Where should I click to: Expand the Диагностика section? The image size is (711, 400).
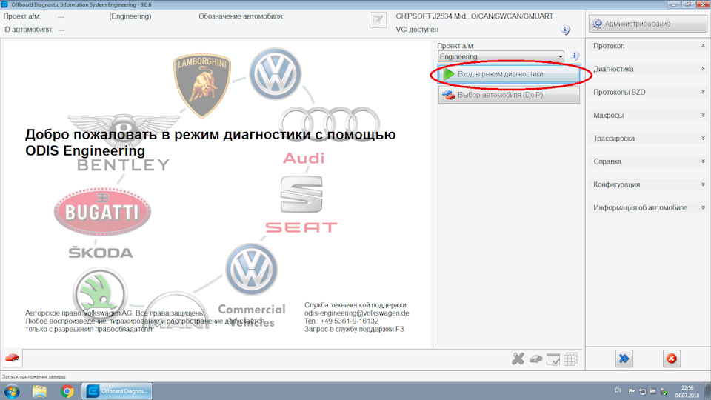(649, 69)
